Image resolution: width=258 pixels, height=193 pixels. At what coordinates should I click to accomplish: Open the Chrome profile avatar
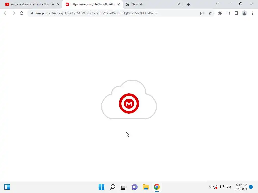click(x=244, y=13)
